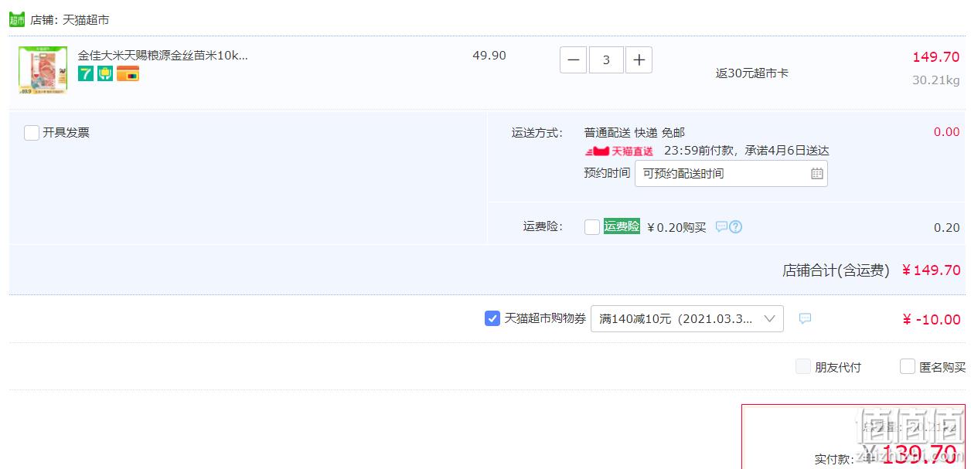The image size is (971, 469).
Task: Click the 预约时间 label
Action: pyautogui.click(x=607, y=173)
